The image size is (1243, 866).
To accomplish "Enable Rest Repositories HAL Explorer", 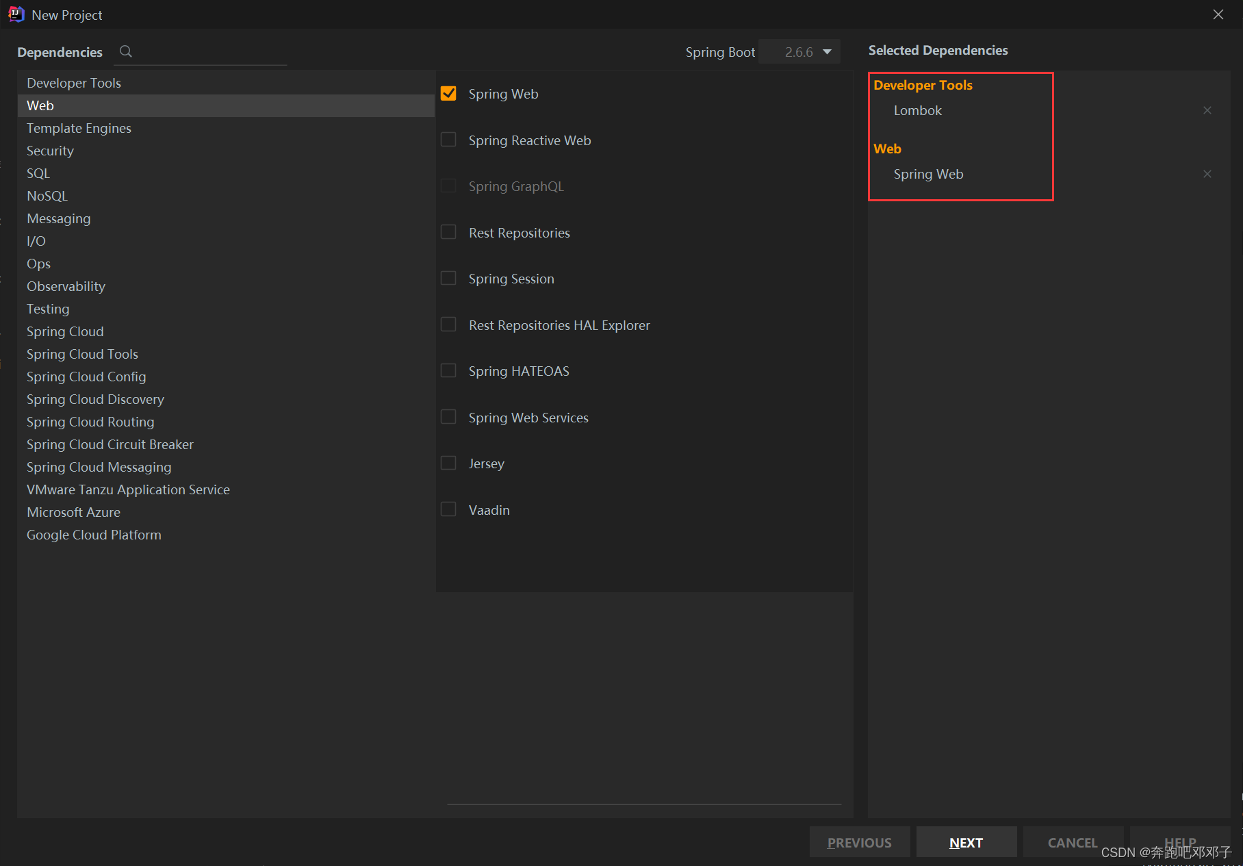I will click(x=448, y=324).
